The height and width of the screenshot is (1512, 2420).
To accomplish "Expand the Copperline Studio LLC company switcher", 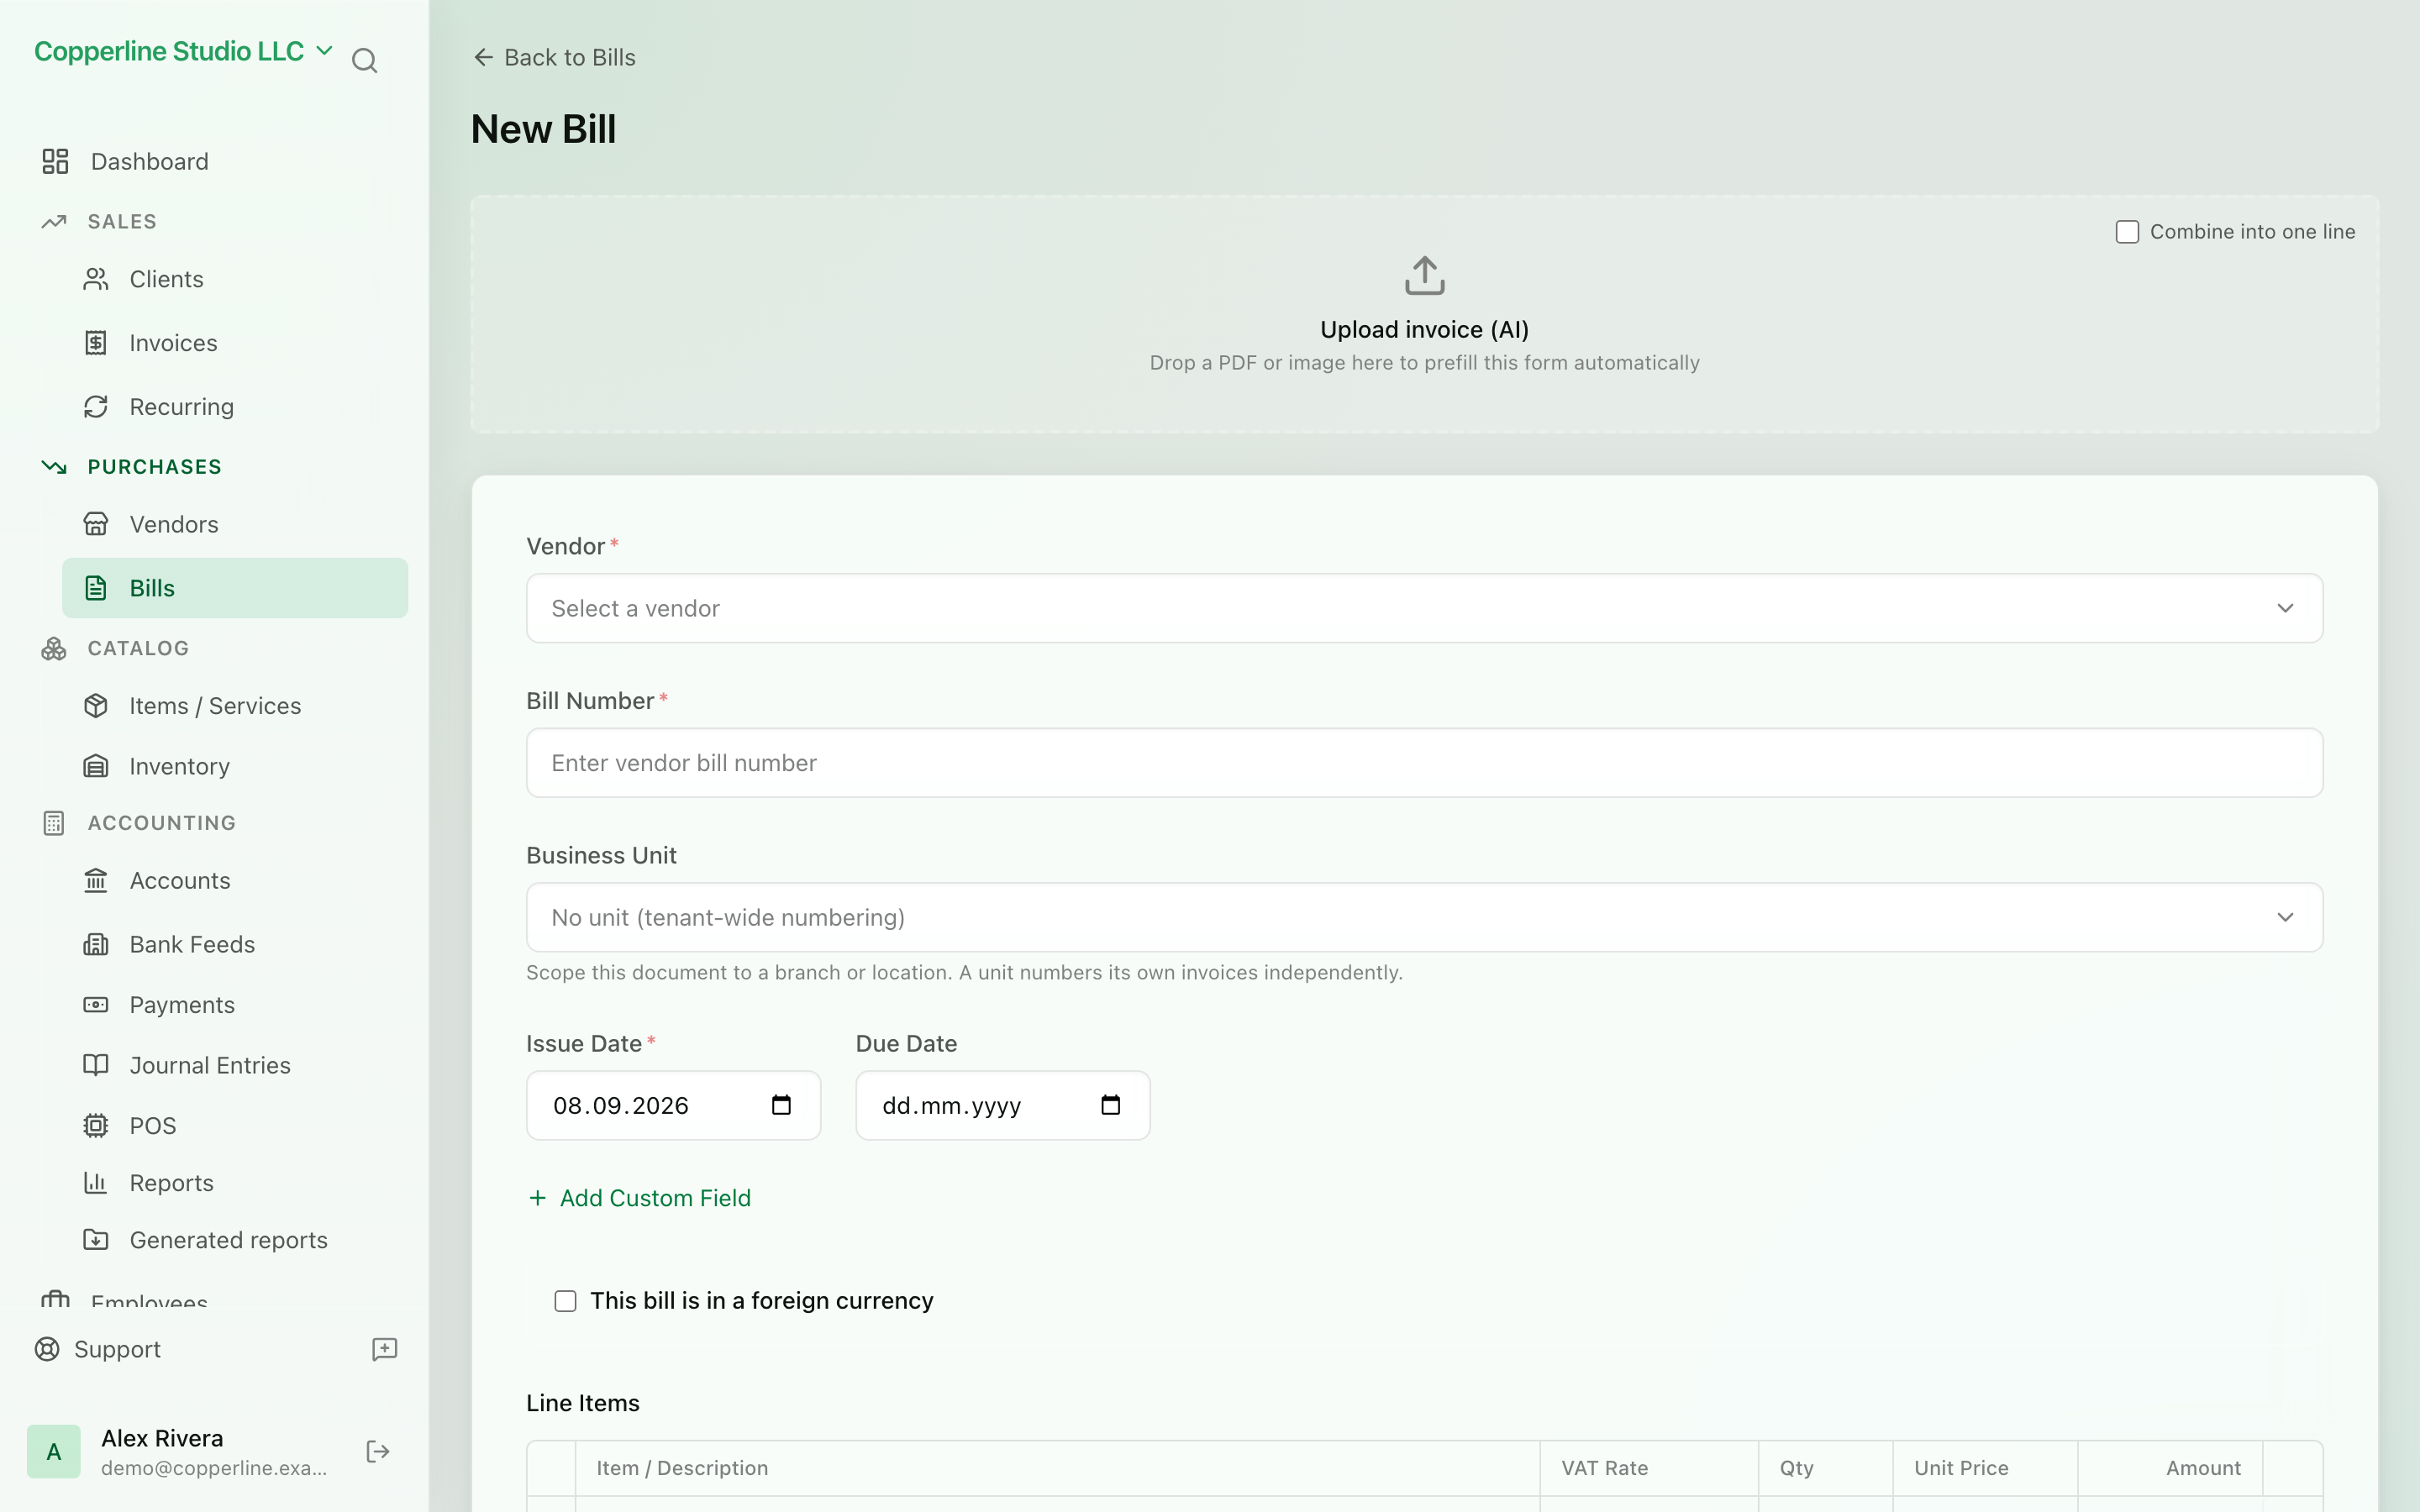I will pos(183,51).
